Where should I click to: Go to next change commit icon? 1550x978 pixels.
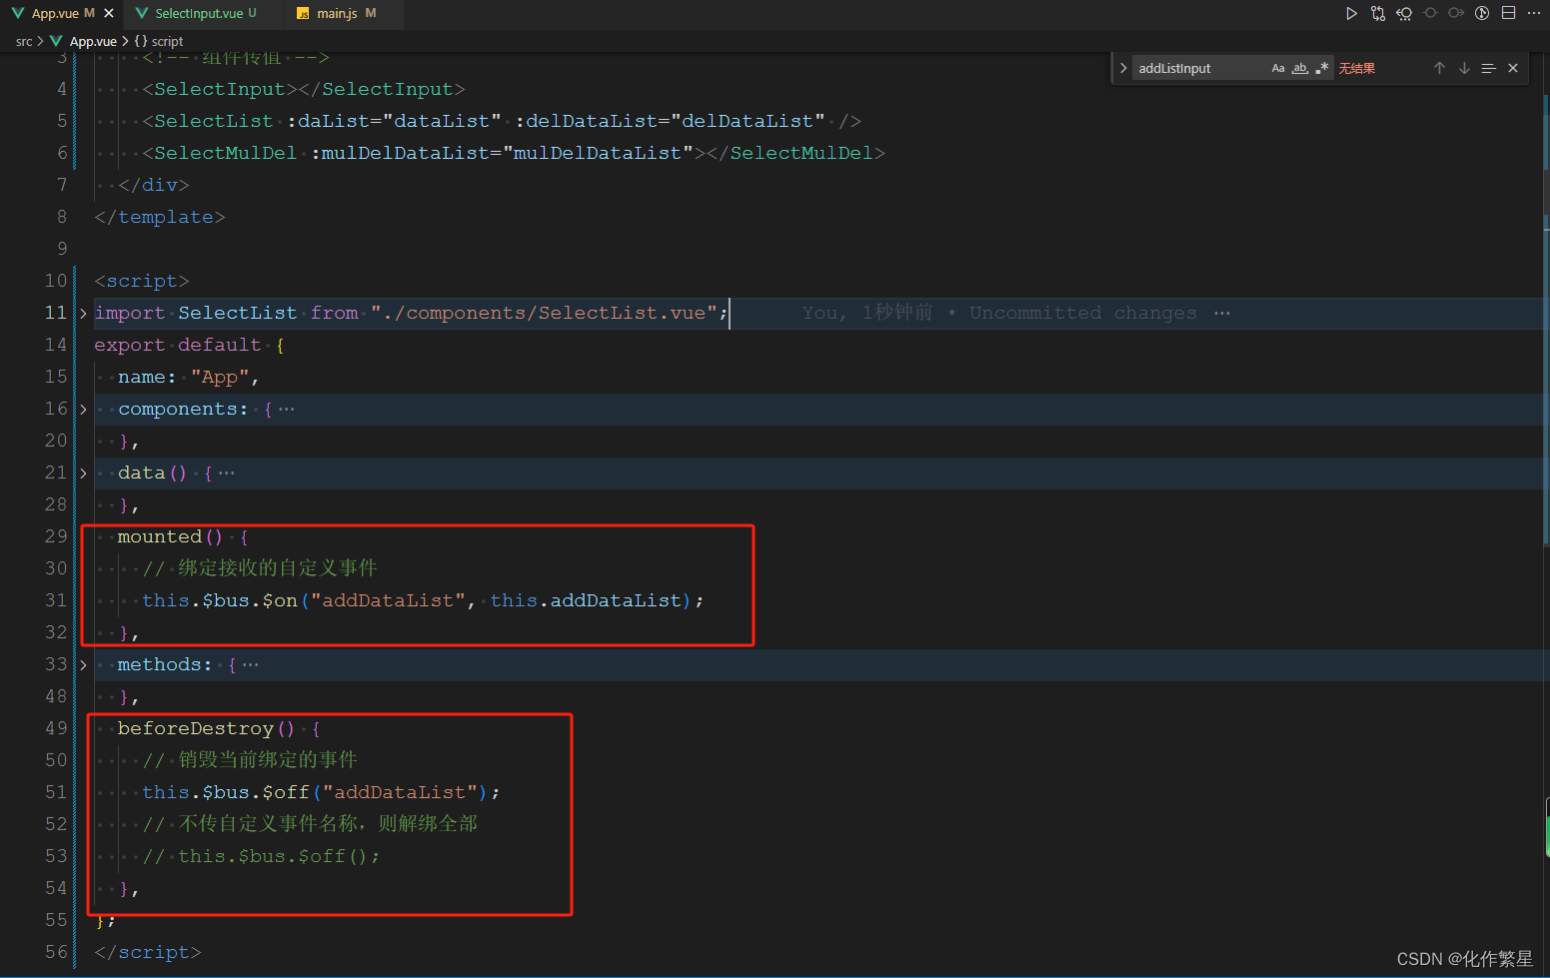click(1456, 13)
